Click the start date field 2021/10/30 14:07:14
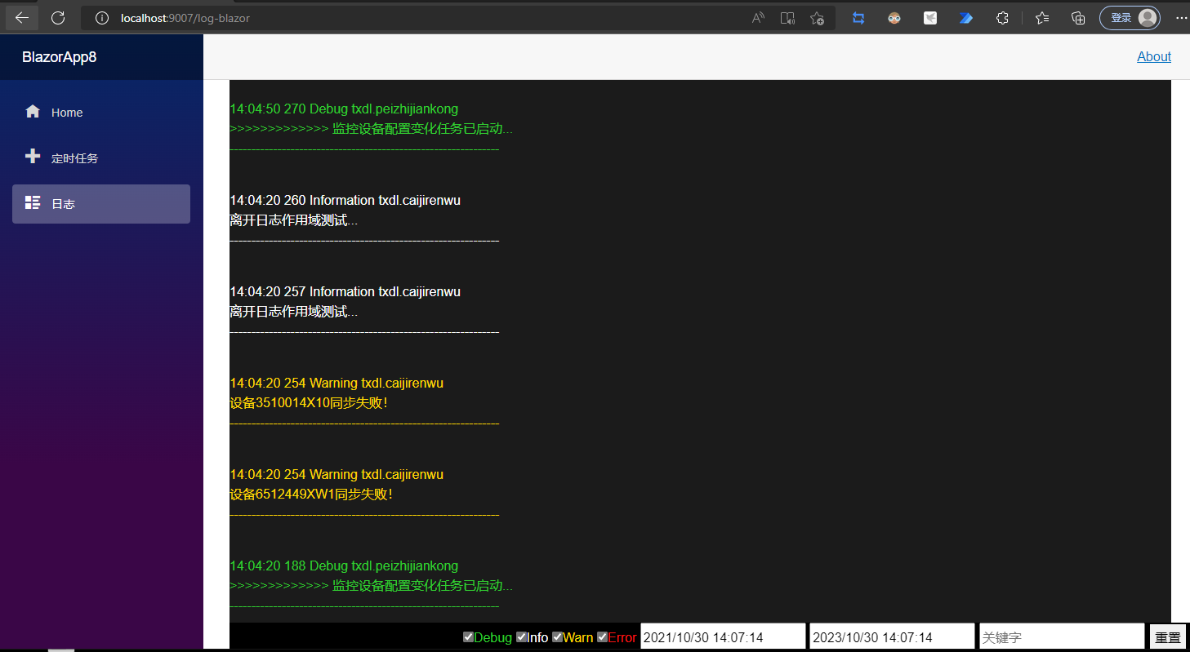Screen dimensions: 1190x652 point(722,637)
